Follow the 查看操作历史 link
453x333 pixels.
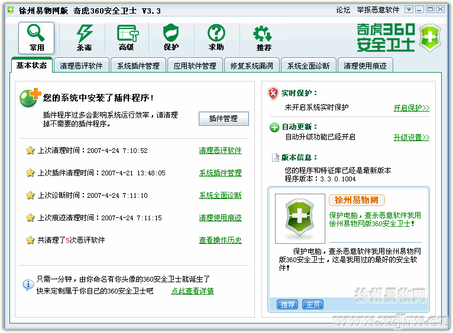click(x=220, y=240)
